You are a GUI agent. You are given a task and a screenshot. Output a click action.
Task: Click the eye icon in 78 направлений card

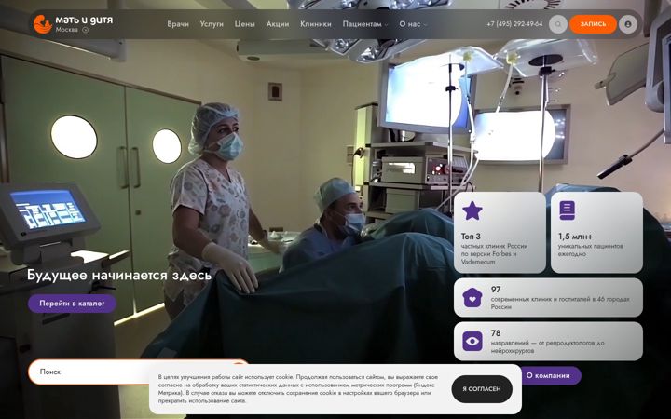[472, 341]
